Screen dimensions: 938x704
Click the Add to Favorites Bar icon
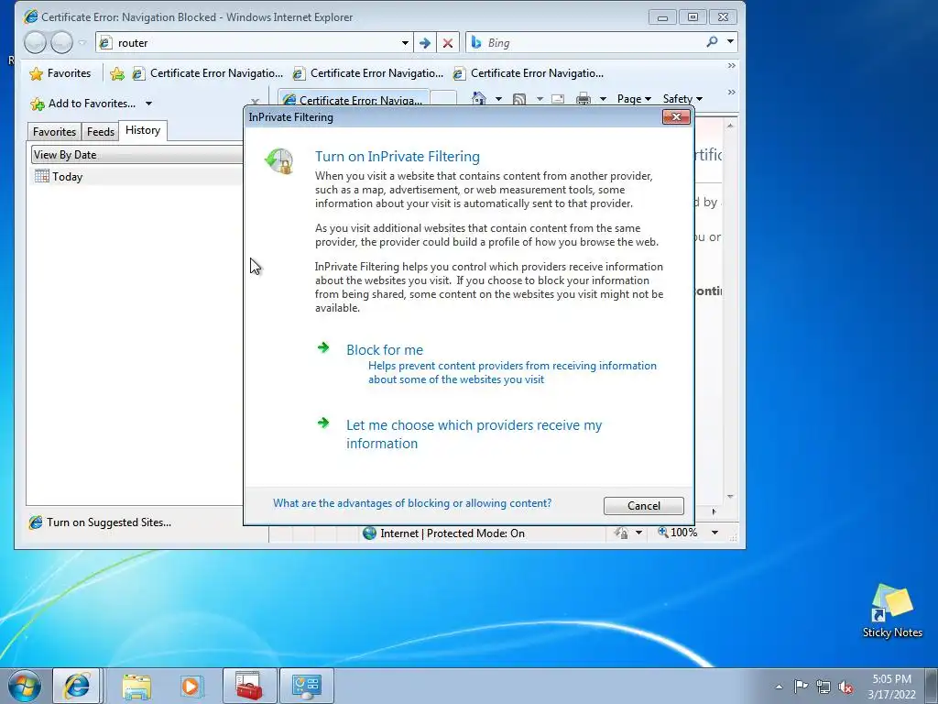coord(117,73)
